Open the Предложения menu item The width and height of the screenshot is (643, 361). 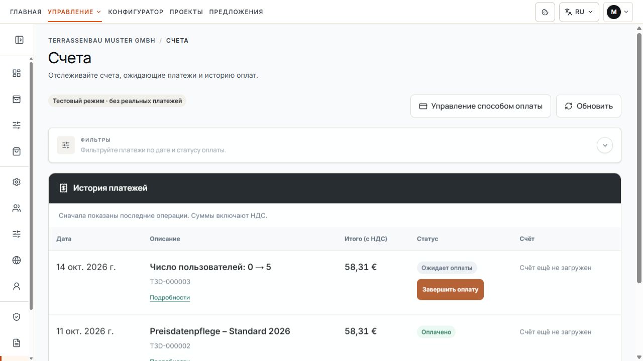click(236, 12)
